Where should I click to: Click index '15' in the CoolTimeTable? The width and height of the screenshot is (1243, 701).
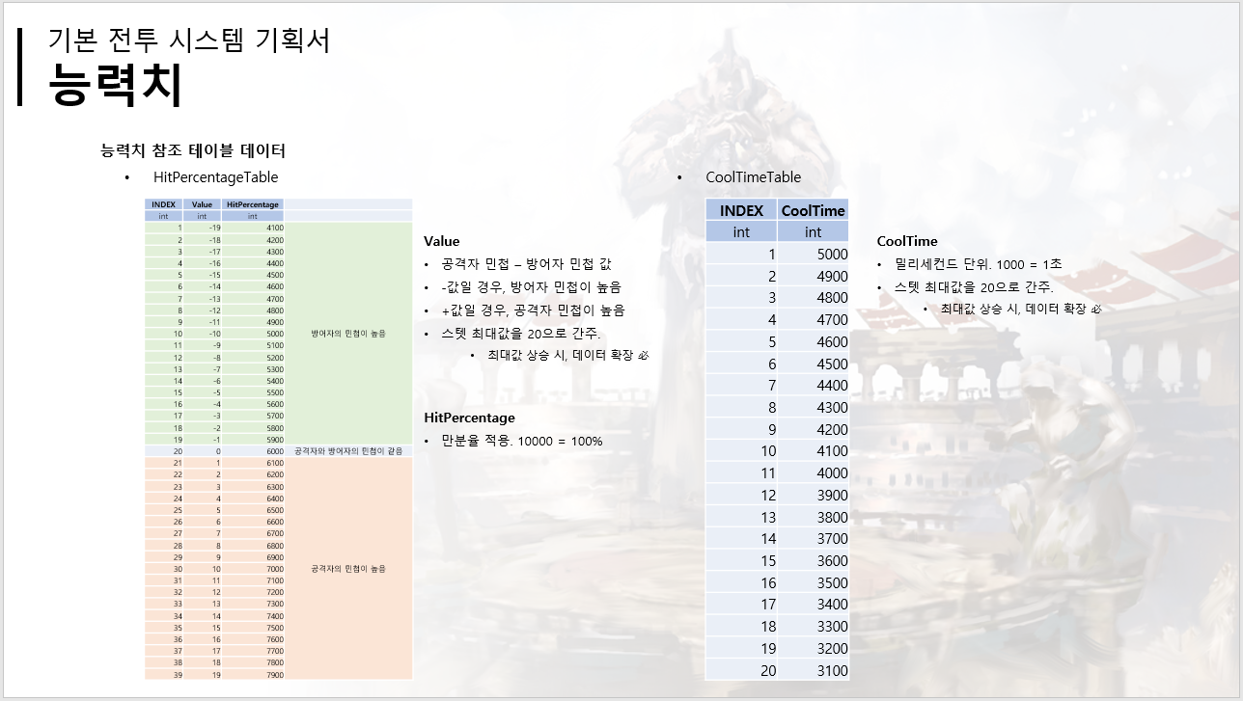(x=741, y=561)
